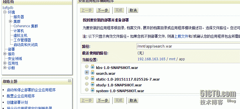This screenshot has height=109, width=240.
Task: Click bottom 上一步 button
Action: (87, 100)
